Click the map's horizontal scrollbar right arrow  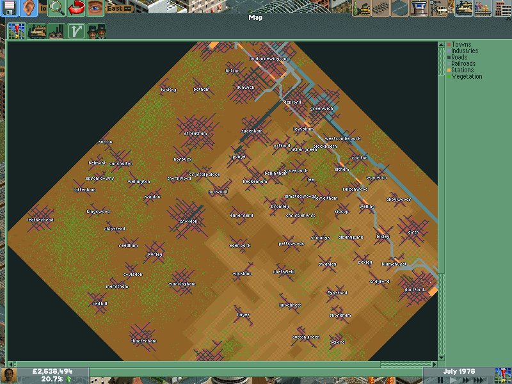click(435, 364)
